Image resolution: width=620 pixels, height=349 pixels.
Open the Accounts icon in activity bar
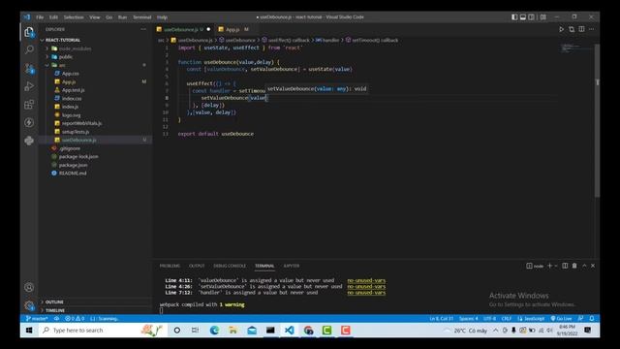pyautogui.click(x=29, y=287)
